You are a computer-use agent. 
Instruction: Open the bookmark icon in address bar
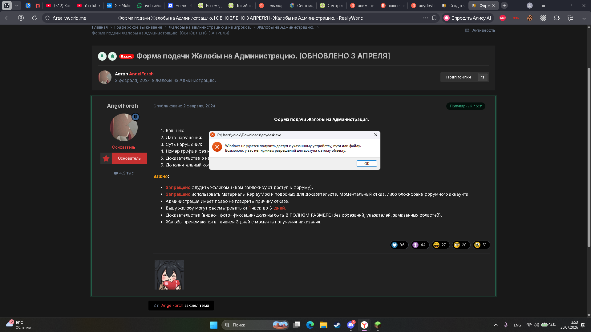(434, 18)
